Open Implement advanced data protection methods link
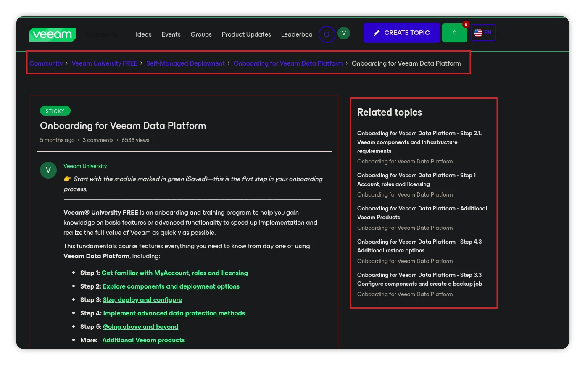 tap(174, 313)
